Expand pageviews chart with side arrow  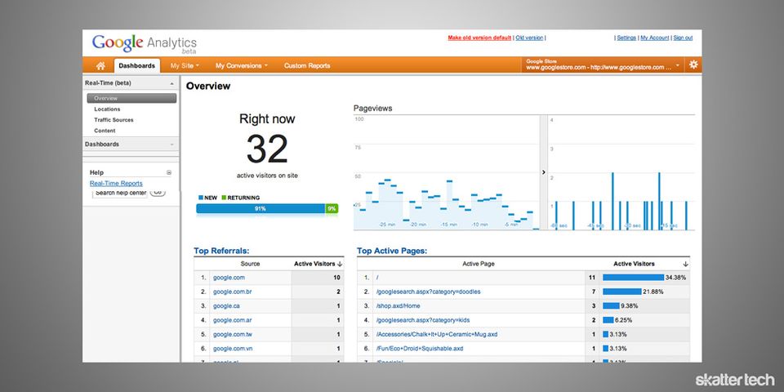[x=544, y=172]
